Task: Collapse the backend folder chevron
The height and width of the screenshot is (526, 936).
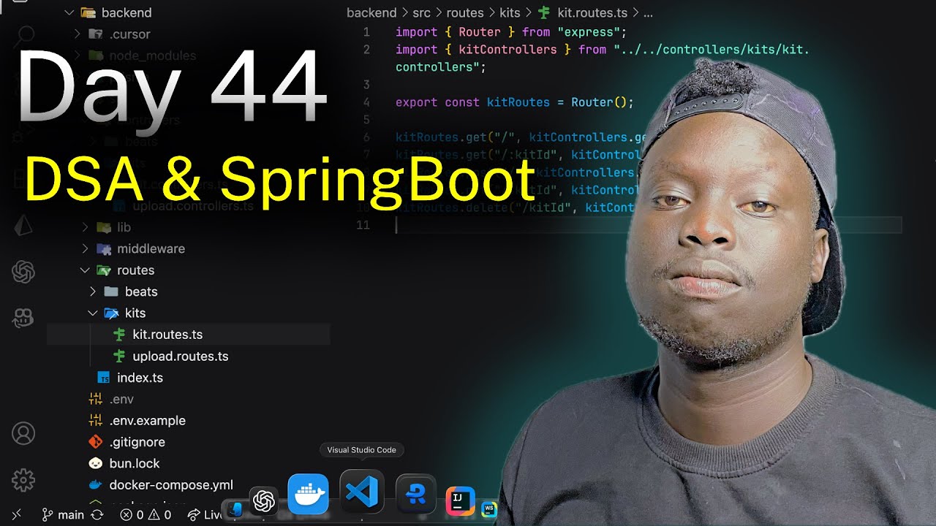Action: pos(70,12)
